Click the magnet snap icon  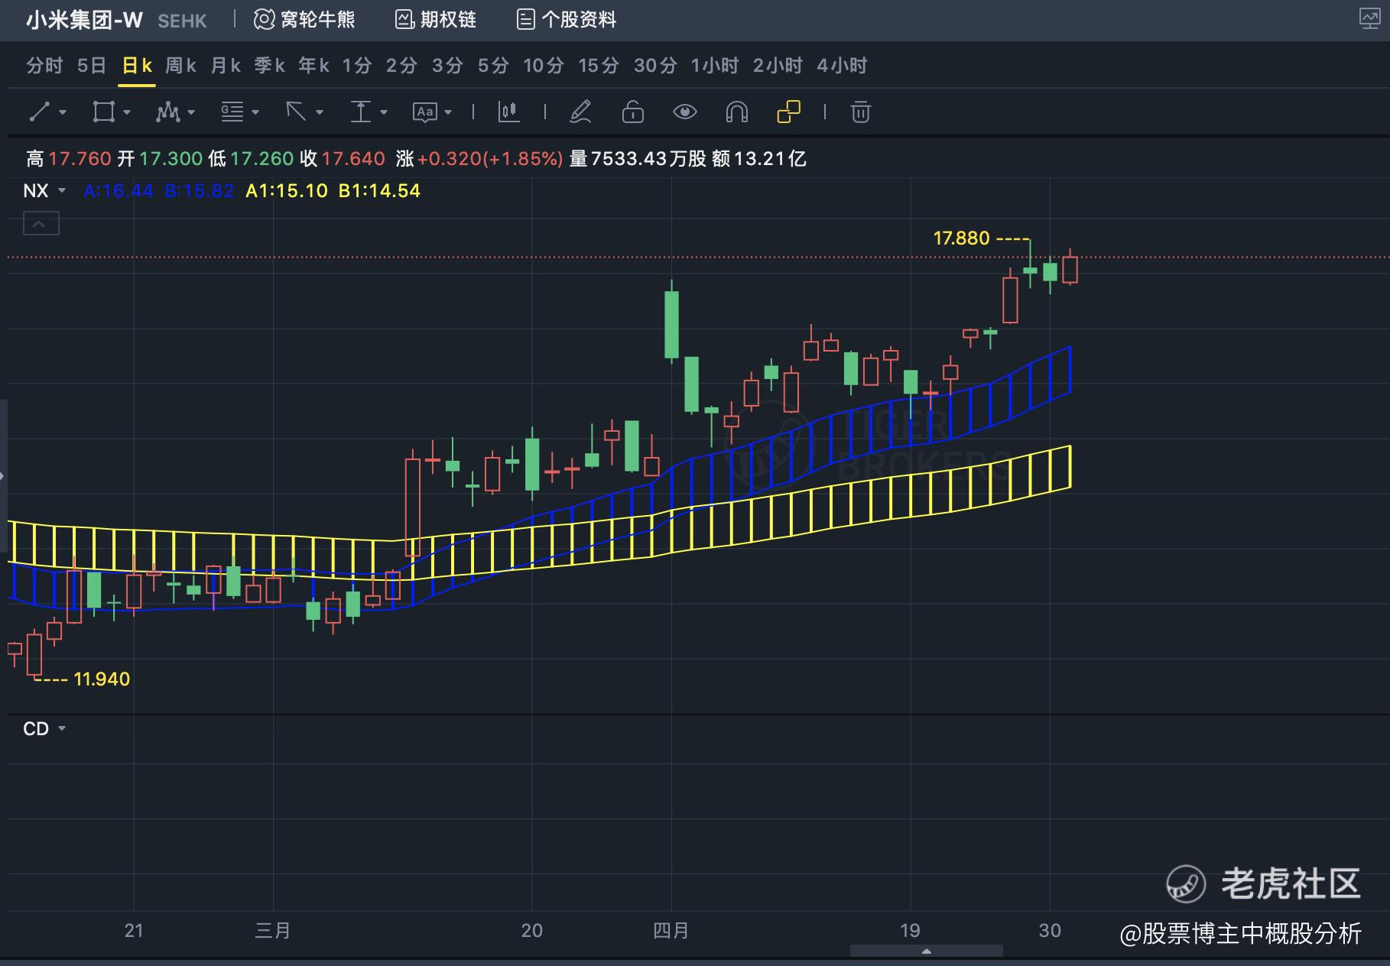[736, 112]
